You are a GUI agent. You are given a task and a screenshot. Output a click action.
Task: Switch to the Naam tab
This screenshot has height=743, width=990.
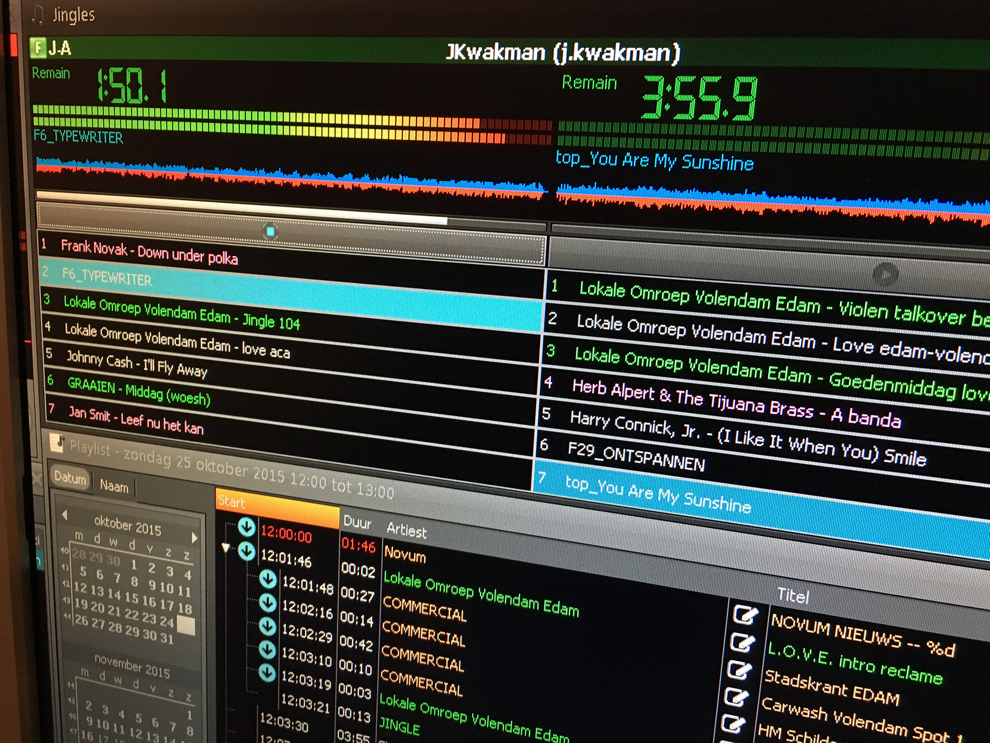[114, 486]
